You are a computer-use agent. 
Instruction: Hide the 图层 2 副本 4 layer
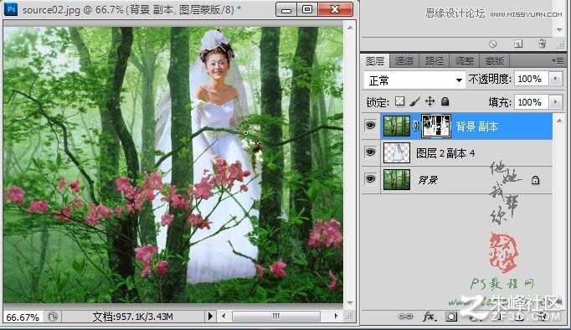(x=370, y=152)
